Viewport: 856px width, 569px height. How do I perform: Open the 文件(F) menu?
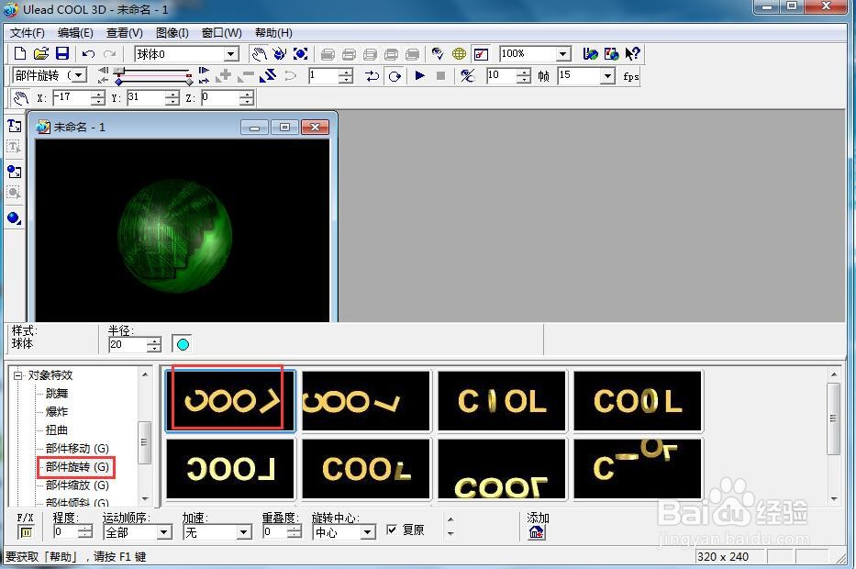27,33
